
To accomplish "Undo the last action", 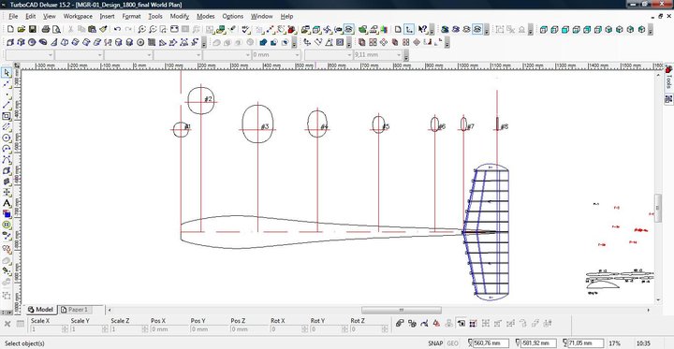I will [117, 29].
